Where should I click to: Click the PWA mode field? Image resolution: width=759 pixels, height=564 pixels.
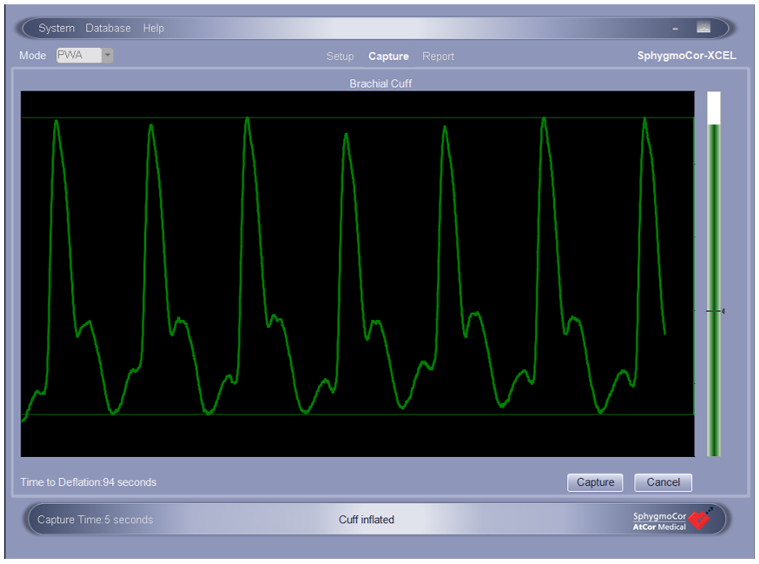(79, 56)
